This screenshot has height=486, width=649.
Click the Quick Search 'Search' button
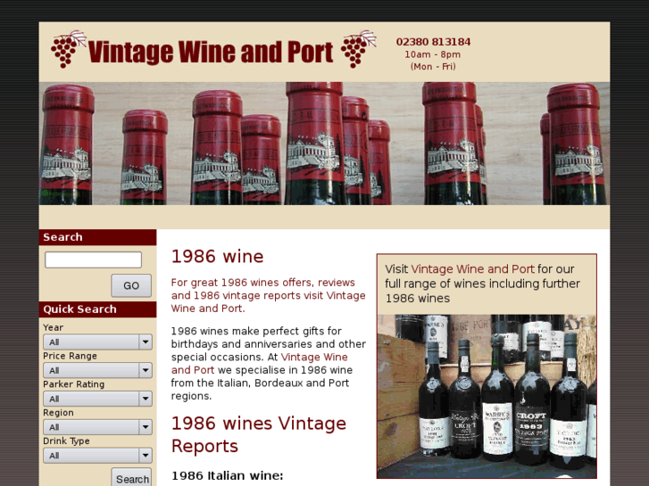[x=131, y=478]
